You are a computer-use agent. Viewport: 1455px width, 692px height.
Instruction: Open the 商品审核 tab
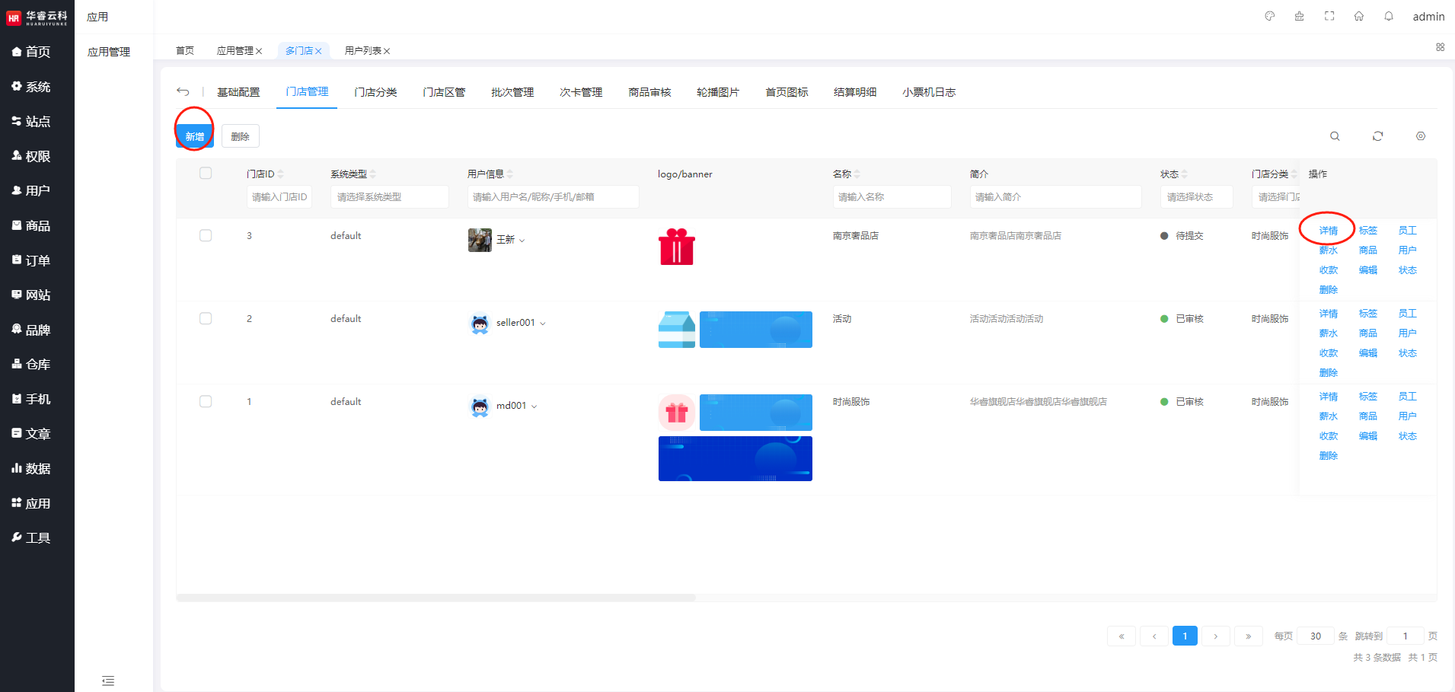tap(649, 92)
